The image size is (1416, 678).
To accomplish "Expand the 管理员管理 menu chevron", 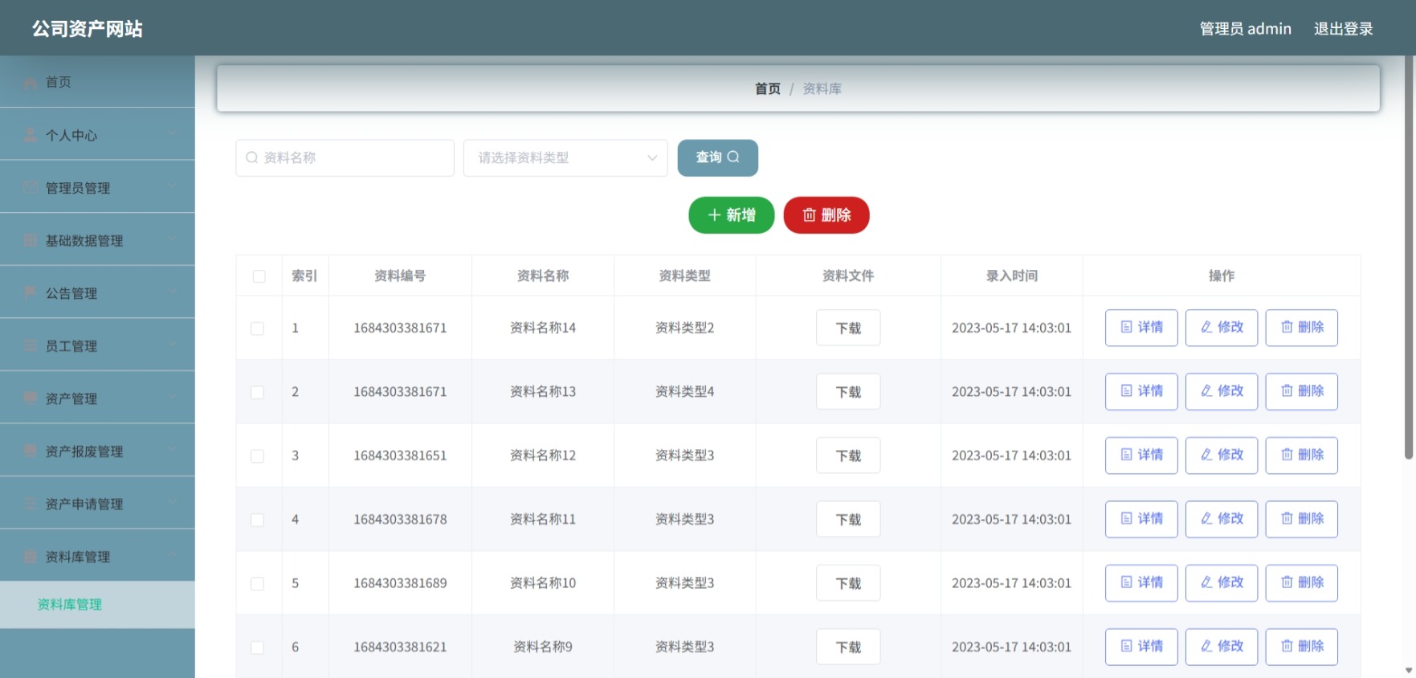I will pyautogui.click(x=173, y=186).
